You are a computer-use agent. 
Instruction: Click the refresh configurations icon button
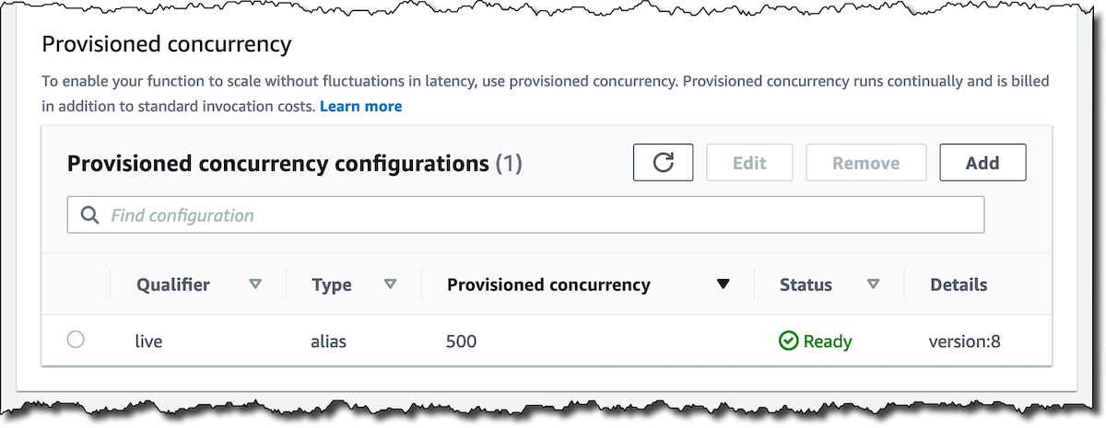pos(663,163)
